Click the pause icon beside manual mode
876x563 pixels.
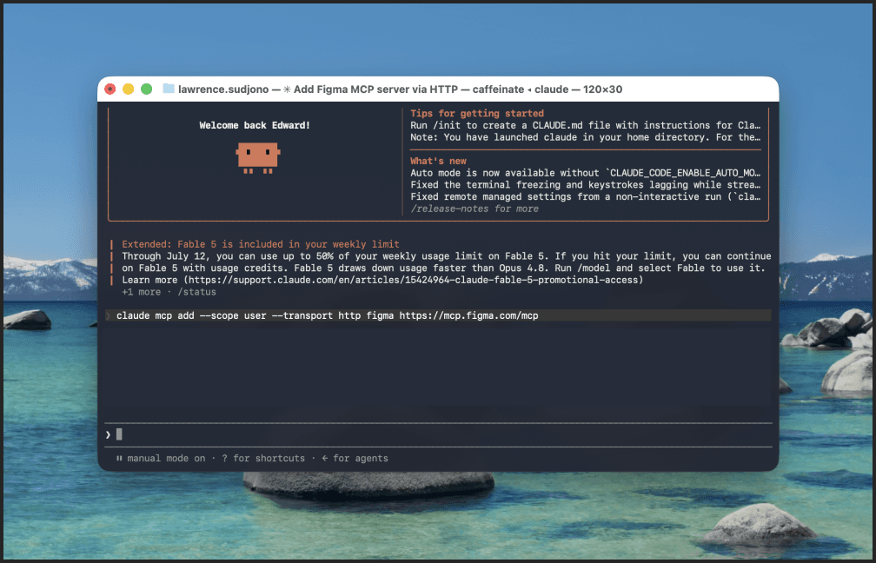pyautogui.click(x=119, y=459)
